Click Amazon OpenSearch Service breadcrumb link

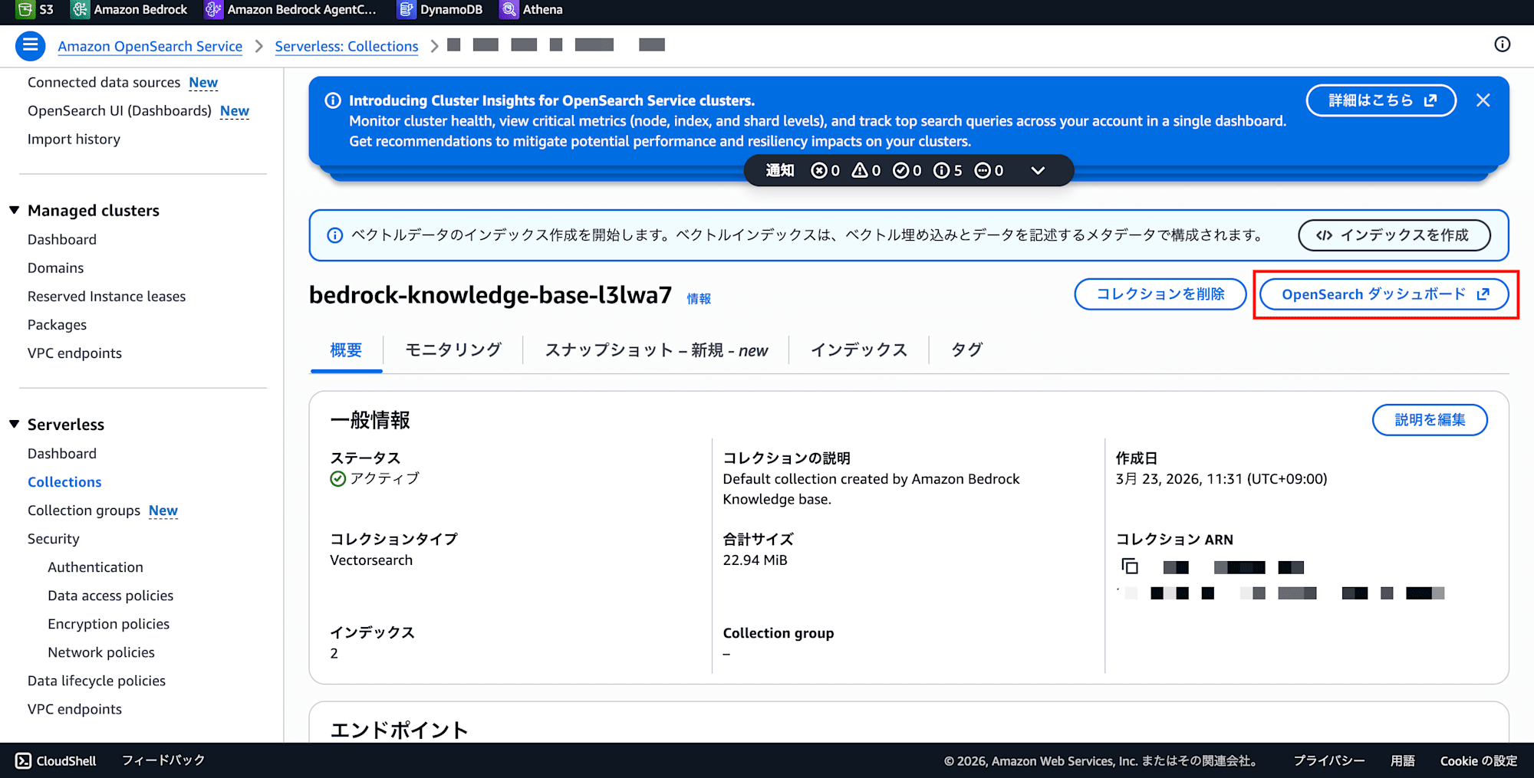click(x=150, y=46)
